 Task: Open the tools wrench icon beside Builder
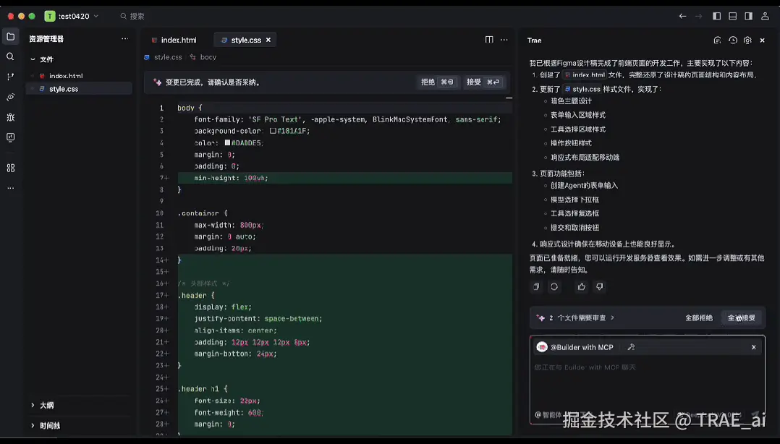coord(631,348)
